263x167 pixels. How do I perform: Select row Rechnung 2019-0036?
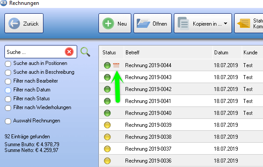181,161
